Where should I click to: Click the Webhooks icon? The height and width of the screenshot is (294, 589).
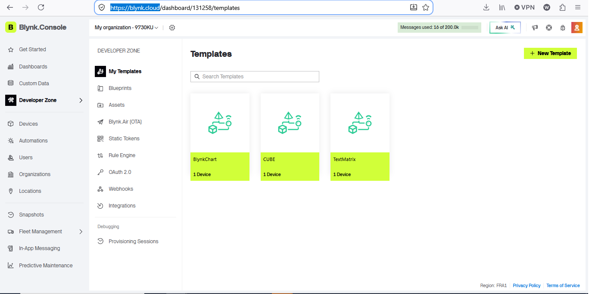(100, 189)
